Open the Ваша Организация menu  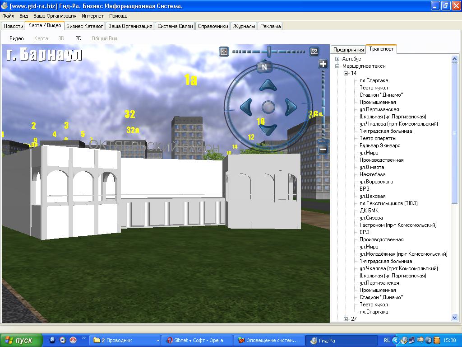[x=55, y=16]
